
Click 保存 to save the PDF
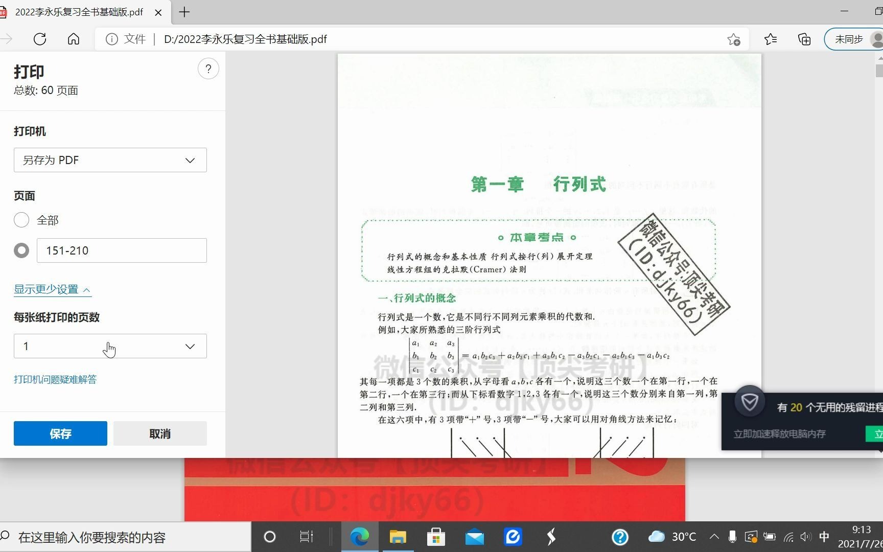coord(60,433)
